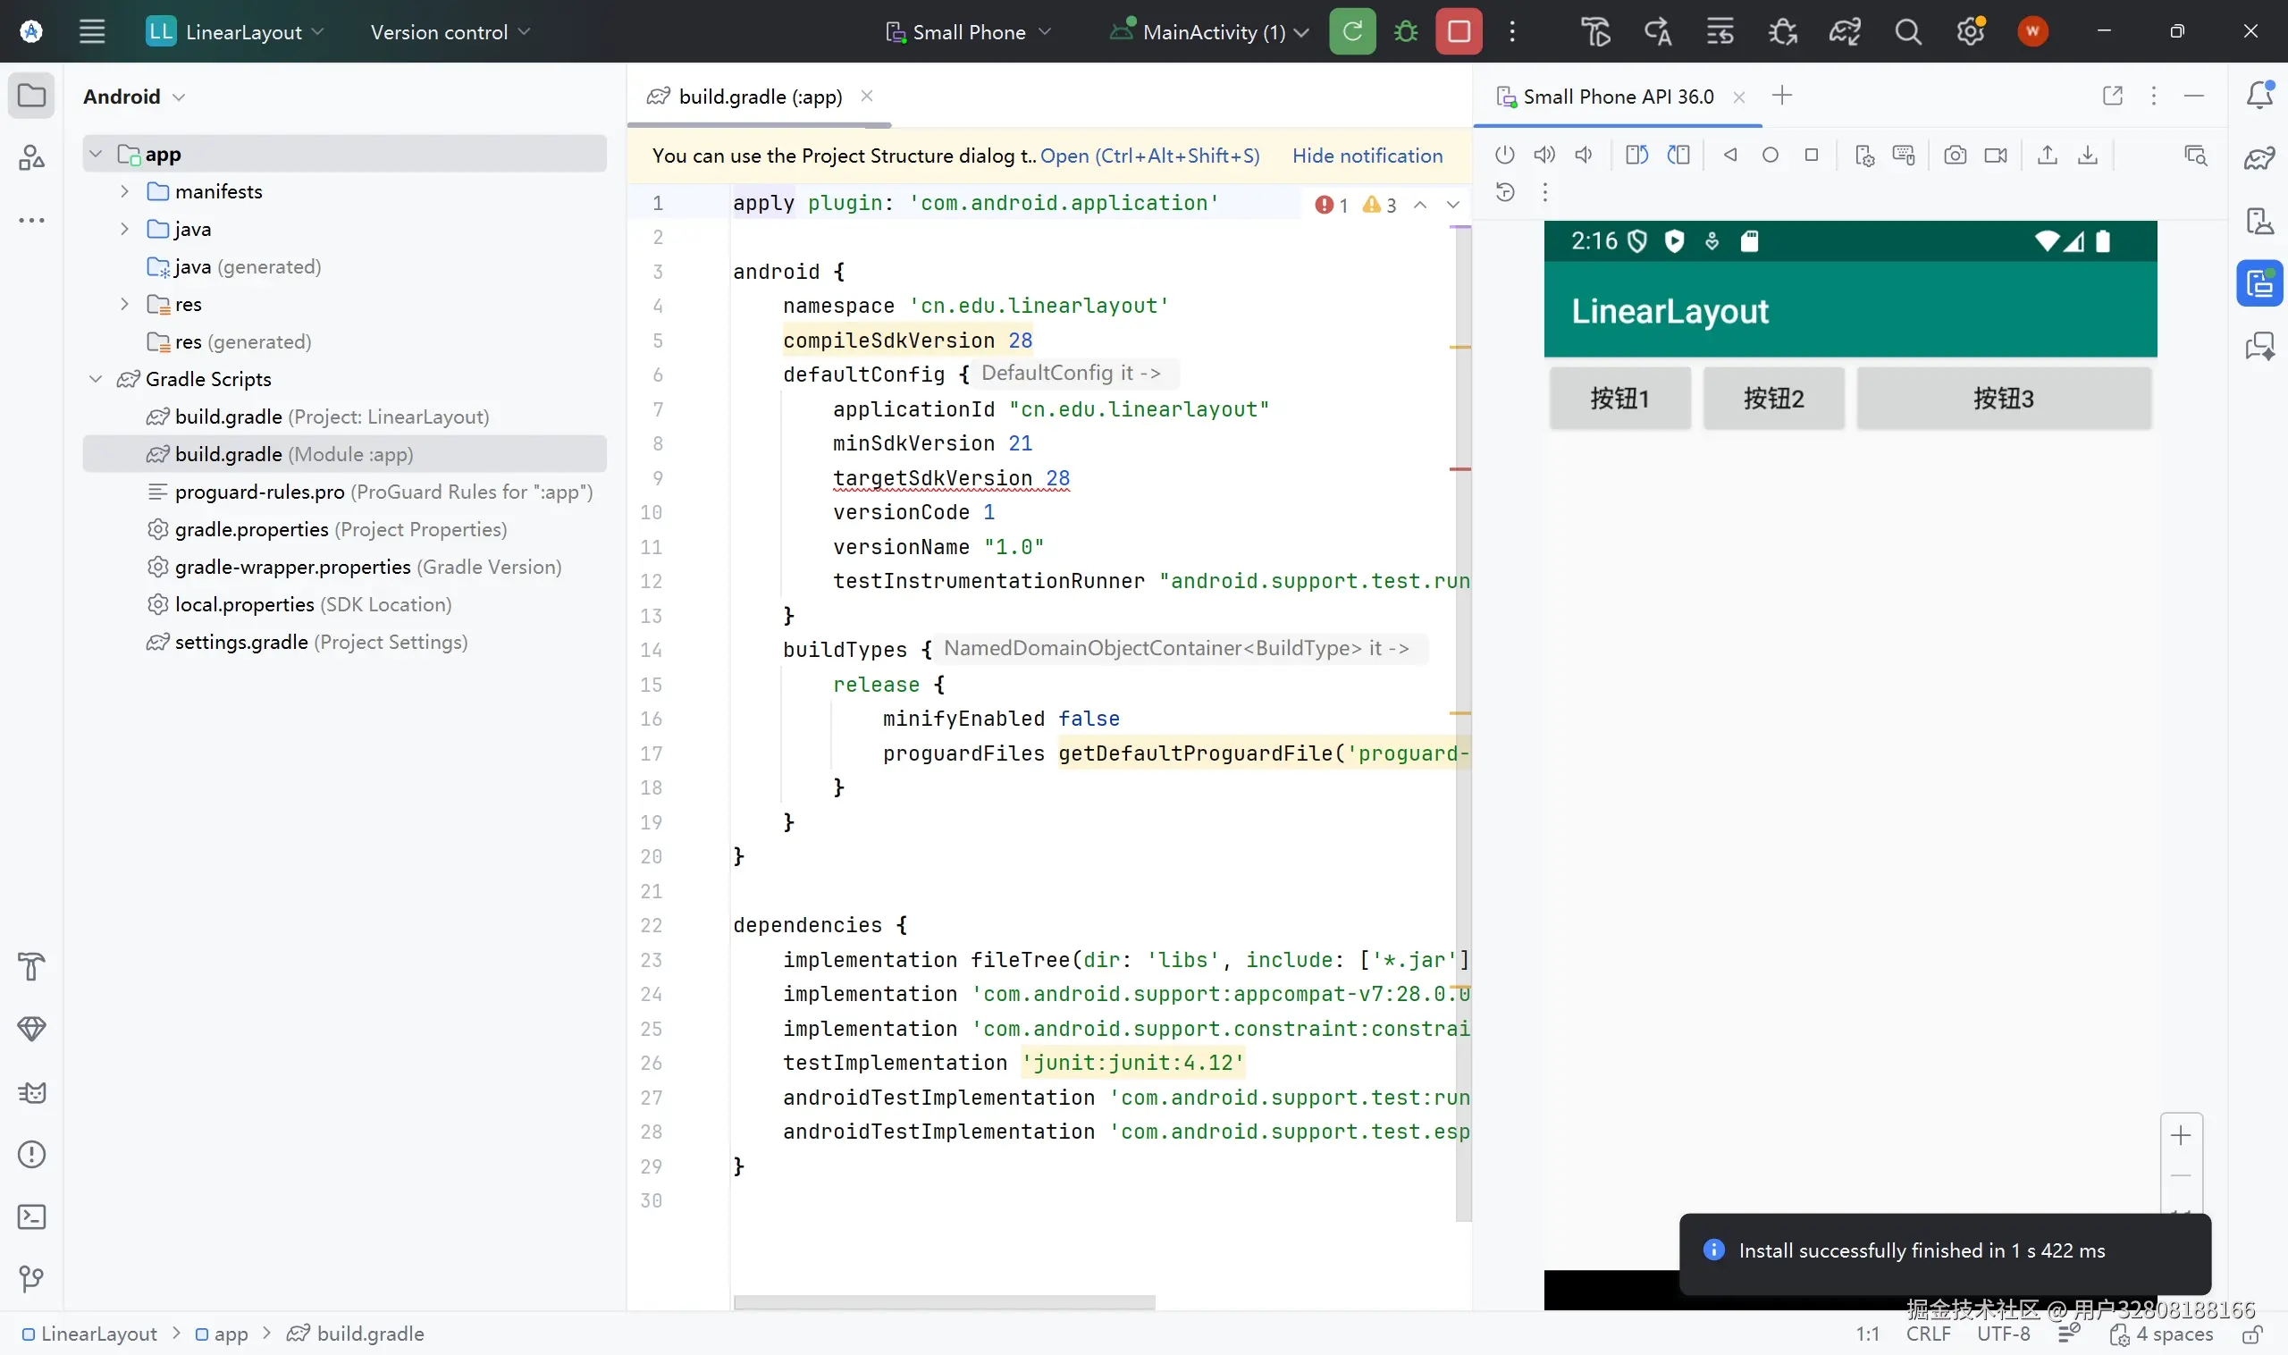Viewport: 2288px width, 1355px height.
Task: Stop the running MainActivity app
Action: pyautogui.click(x=1458, y=32)
